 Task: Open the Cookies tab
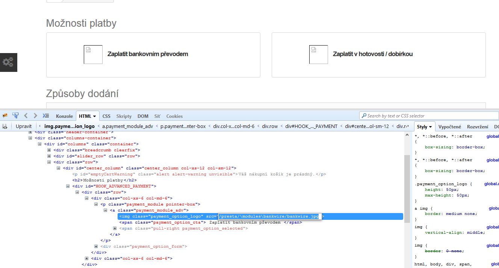pyautogui.click(x=174, y=116)
